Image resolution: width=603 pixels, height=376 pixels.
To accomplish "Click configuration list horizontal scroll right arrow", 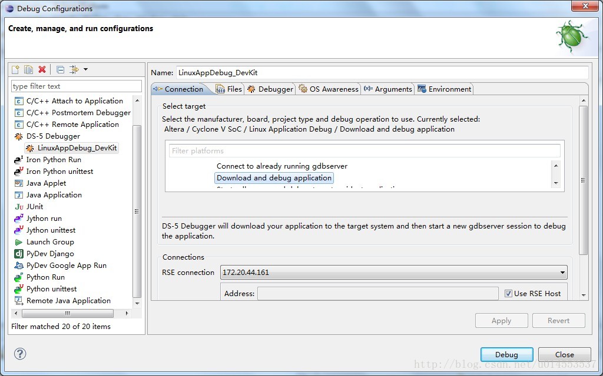I will coord(127,314).
